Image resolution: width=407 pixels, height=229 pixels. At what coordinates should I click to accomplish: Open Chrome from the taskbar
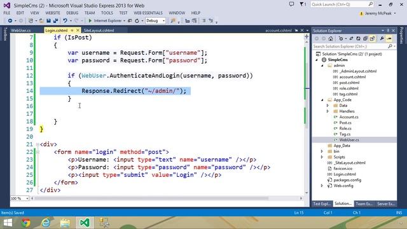pos(25,223)
